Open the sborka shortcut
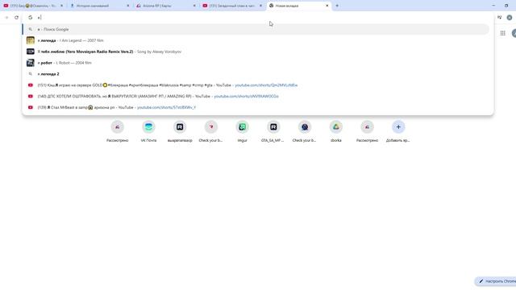The height and width of the screenshot is (290, 516). [x=335, y=130]
